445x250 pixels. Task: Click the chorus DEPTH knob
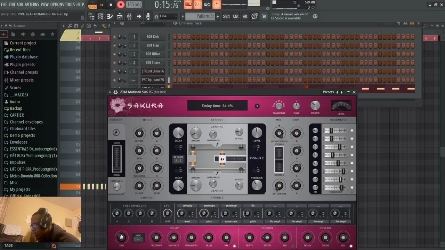[249, 238]
